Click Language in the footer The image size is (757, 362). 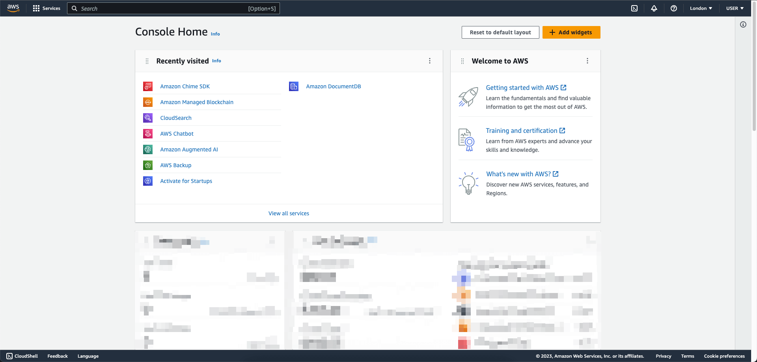pyautogui.click(x=88, y=356)
